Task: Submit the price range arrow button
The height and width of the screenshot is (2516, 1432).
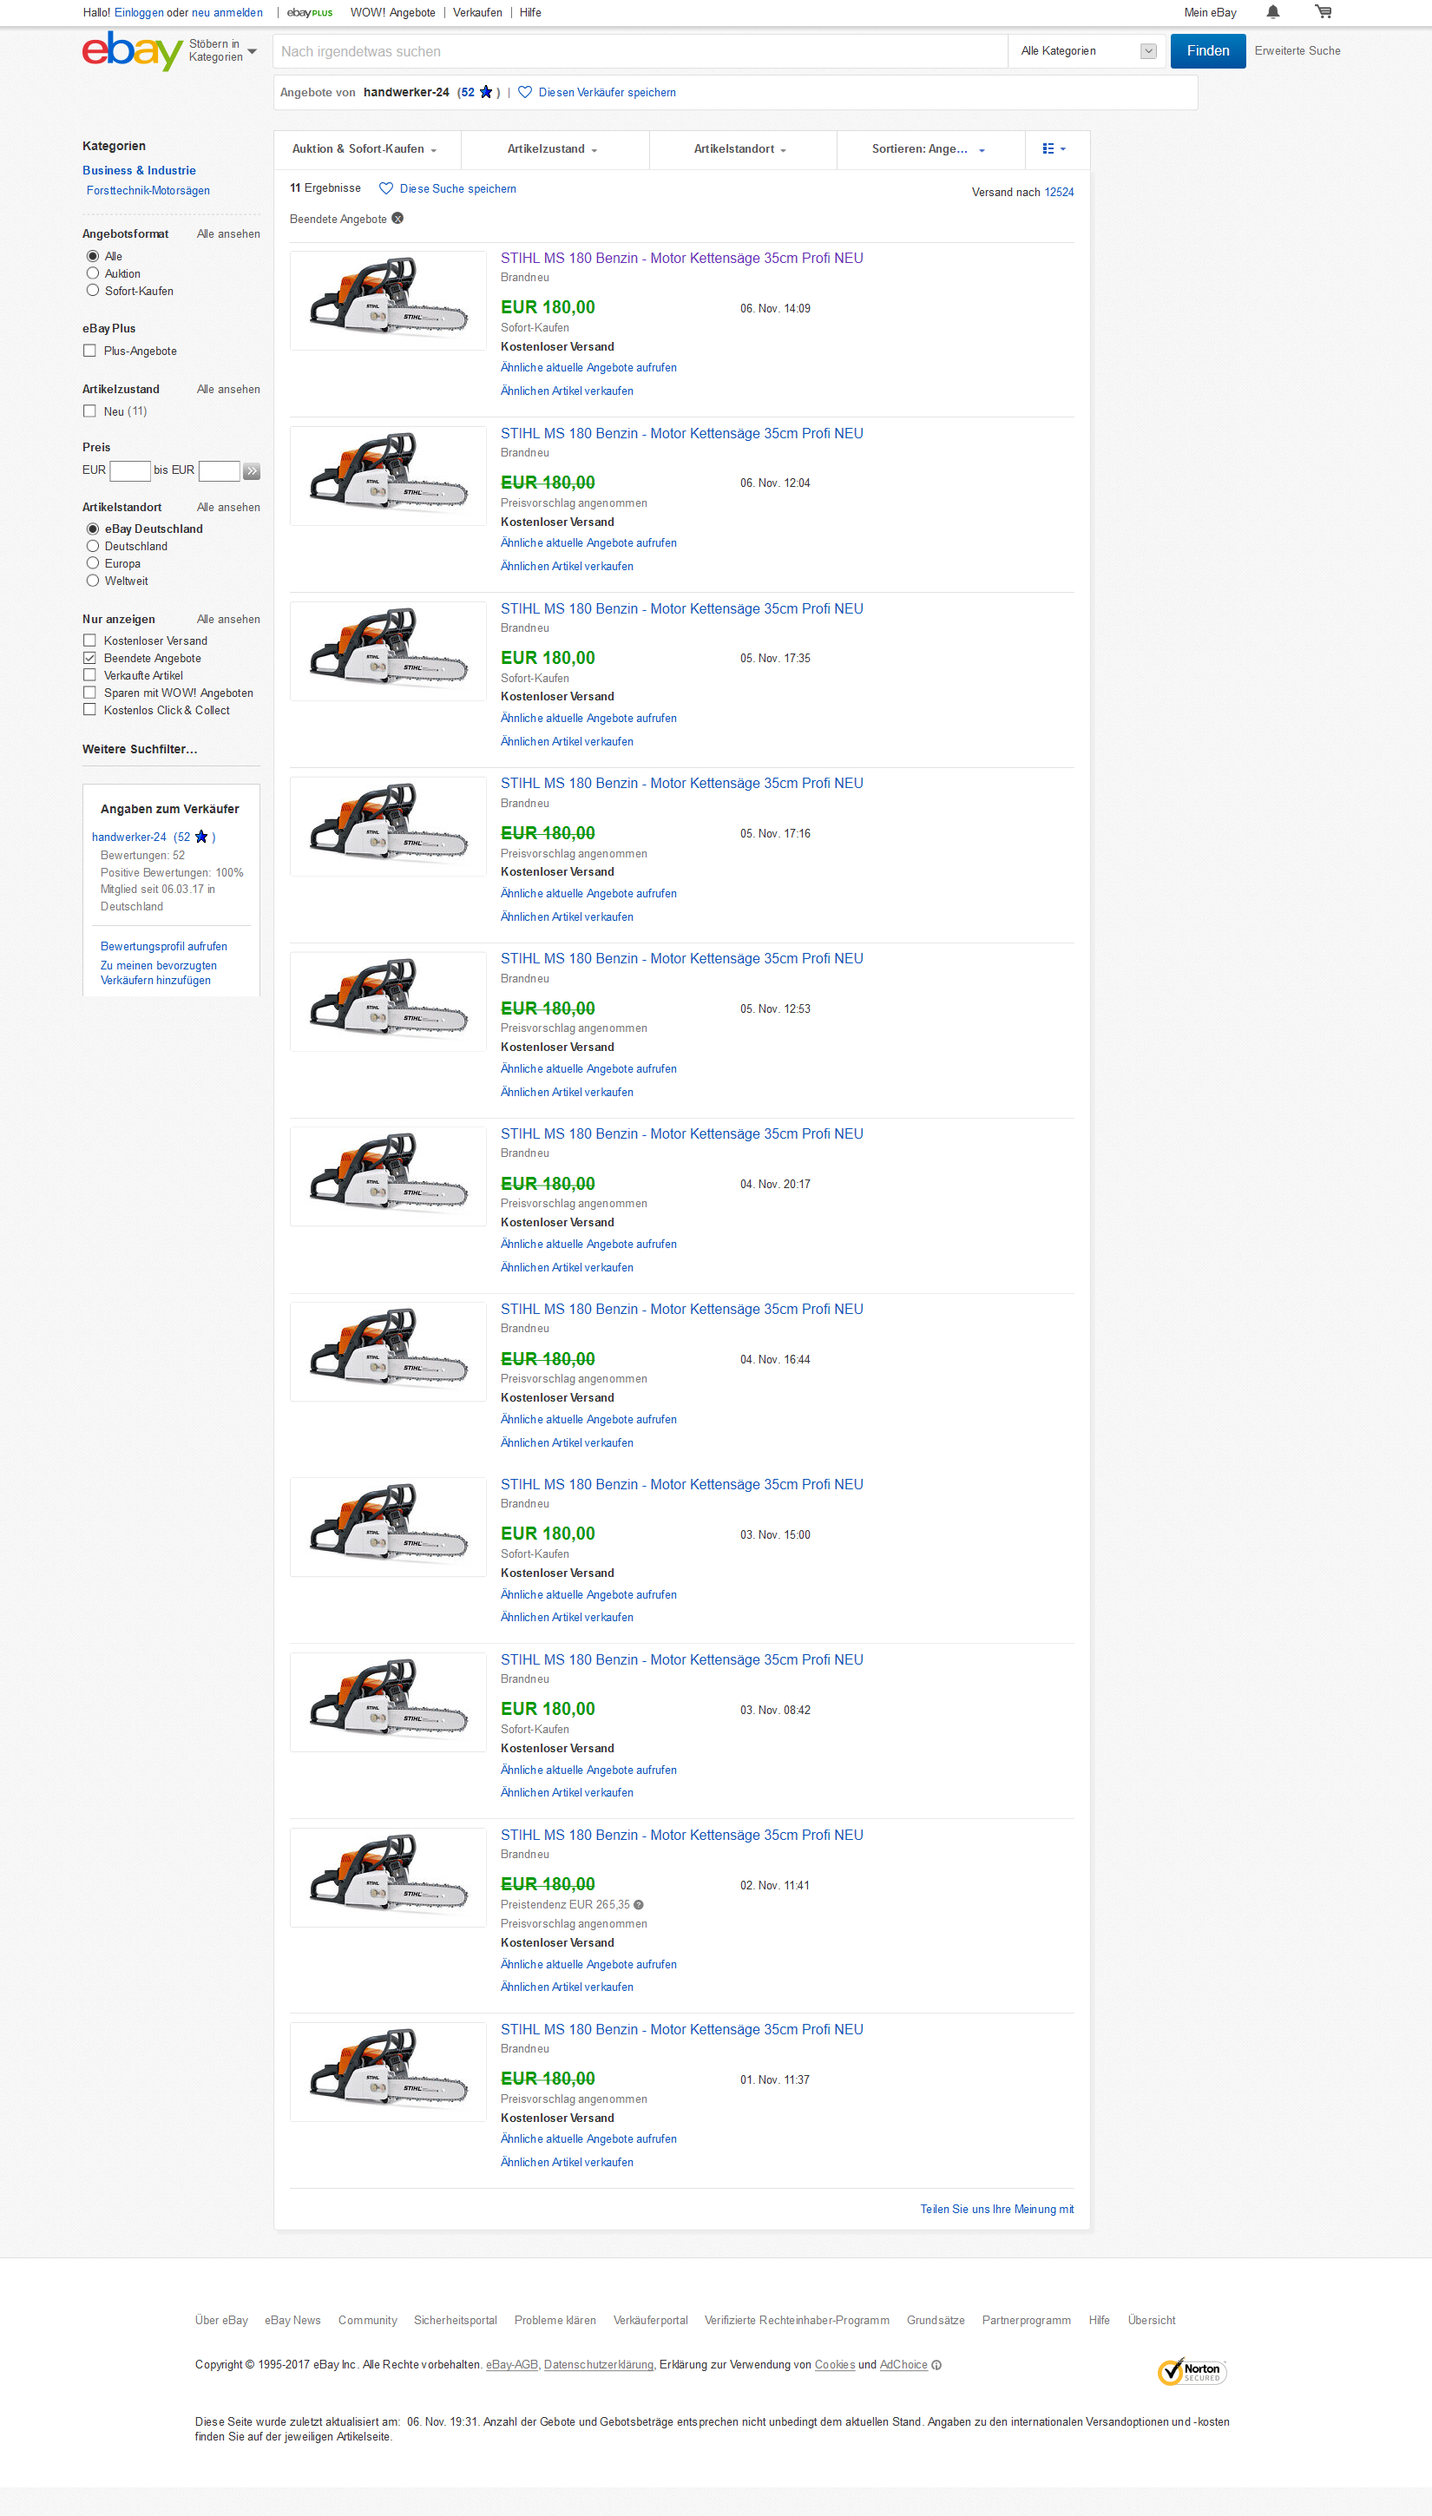Action: [252, 471]
